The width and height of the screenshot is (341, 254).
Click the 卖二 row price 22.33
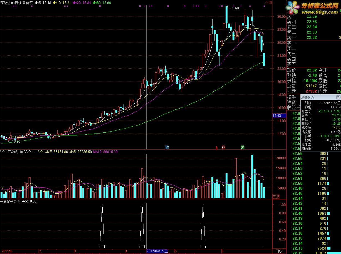(312, 32)
